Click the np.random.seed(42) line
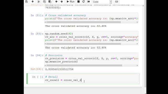Image resolution: width=168 pixels, height=94 pixels. point(59,34)
